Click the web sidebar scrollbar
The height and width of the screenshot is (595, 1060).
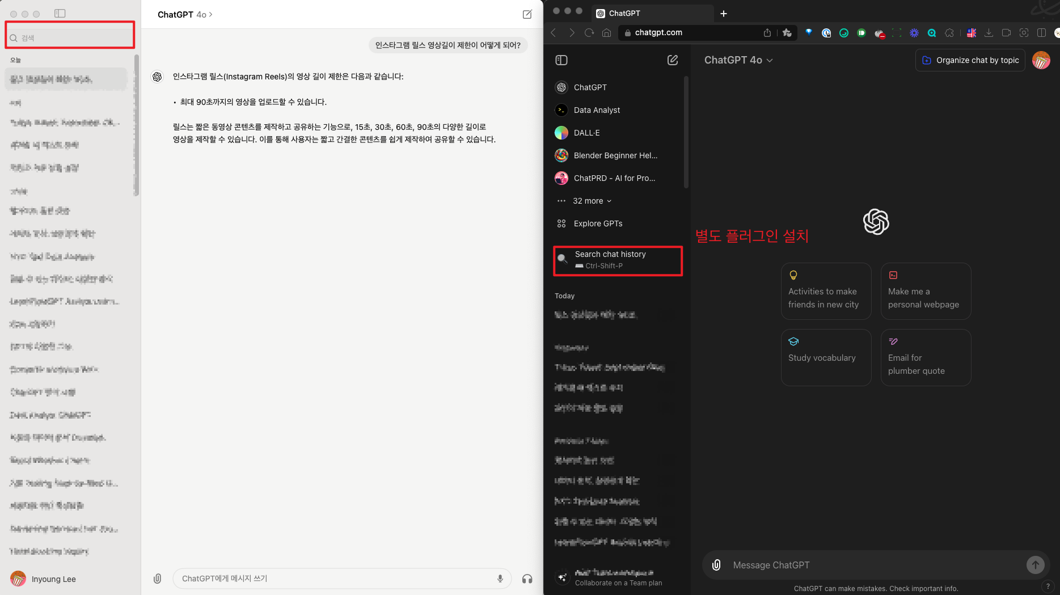[686, 132]
